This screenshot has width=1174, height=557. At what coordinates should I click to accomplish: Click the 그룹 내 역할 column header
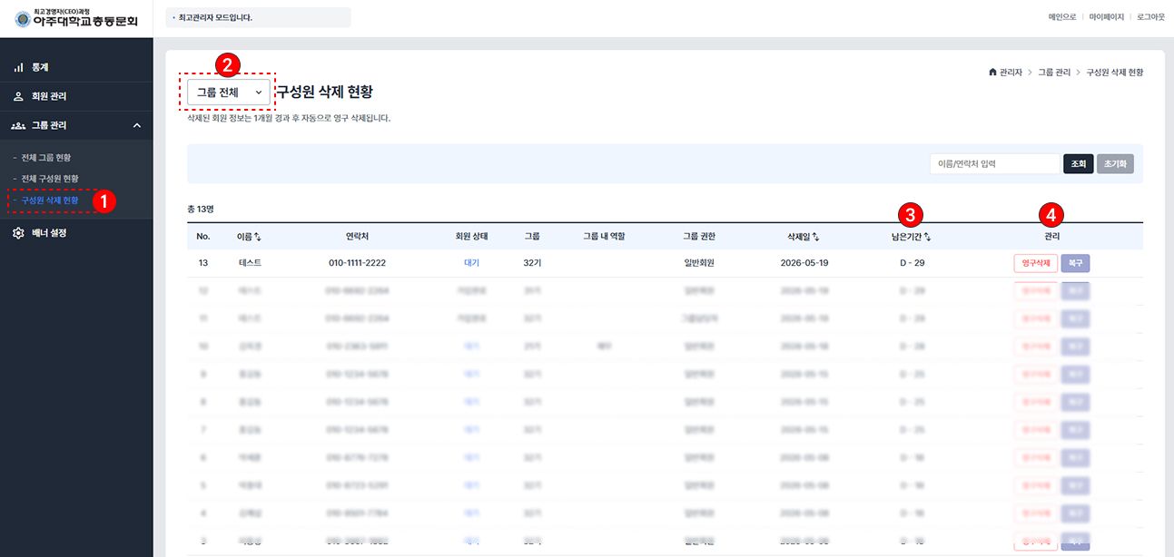tap(604, 237)
